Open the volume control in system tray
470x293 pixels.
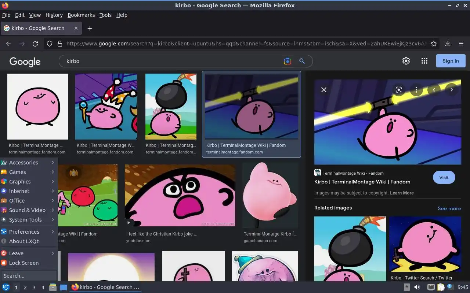pyautogui.click(x=417, y=288)
